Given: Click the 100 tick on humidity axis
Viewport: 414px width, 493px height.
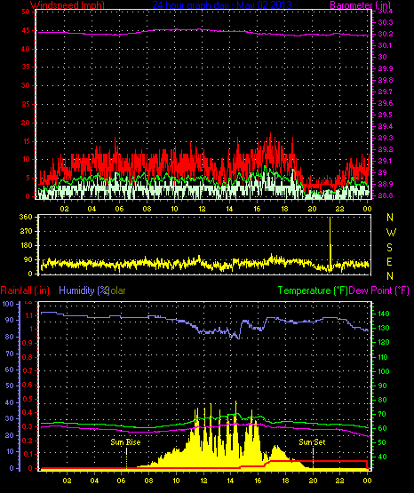Looking at the screenshot, I should coord(8,304).
